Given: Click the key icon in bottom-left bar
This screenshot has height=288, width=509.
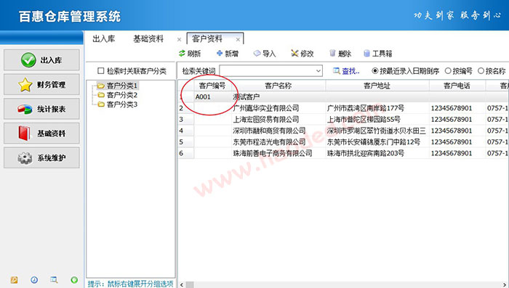Looking at the screenshot, I should tap(14, 280).
